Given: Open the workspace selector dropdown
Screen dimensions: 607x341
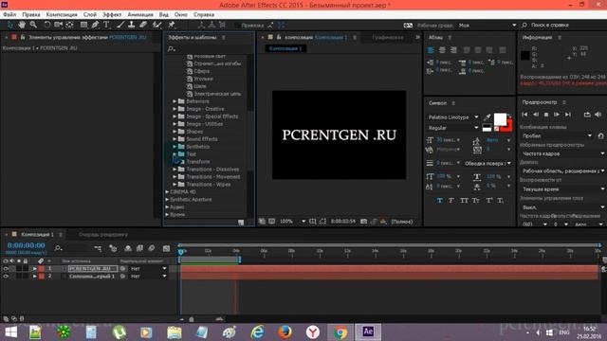Looking at the screenshot, I should coord(487,26).
